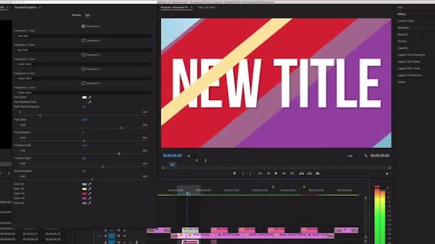Screen dimensions: 435x244
Task: Enable the Transition 2 checkbox
Action: [83, 40]
